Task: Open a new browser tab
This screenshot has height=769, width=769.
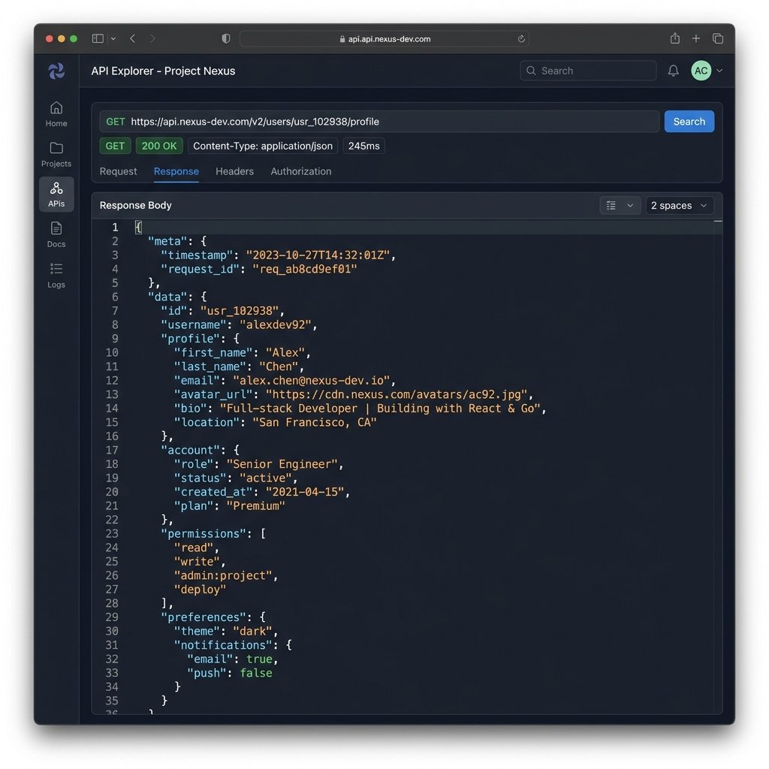Action: (x=696, y=38)
